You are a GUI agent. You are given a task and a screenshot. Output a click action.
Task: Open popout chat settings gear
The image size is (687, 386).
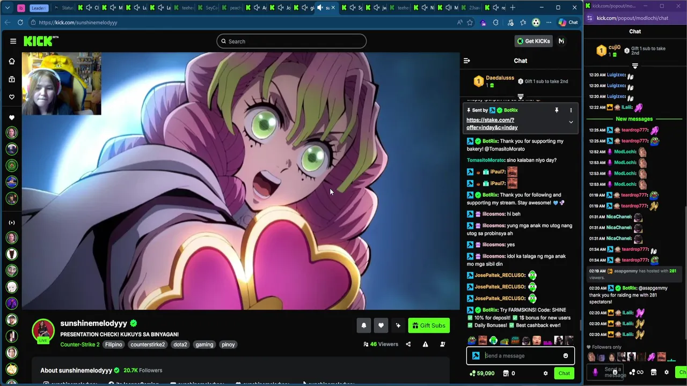click(667, 373)
